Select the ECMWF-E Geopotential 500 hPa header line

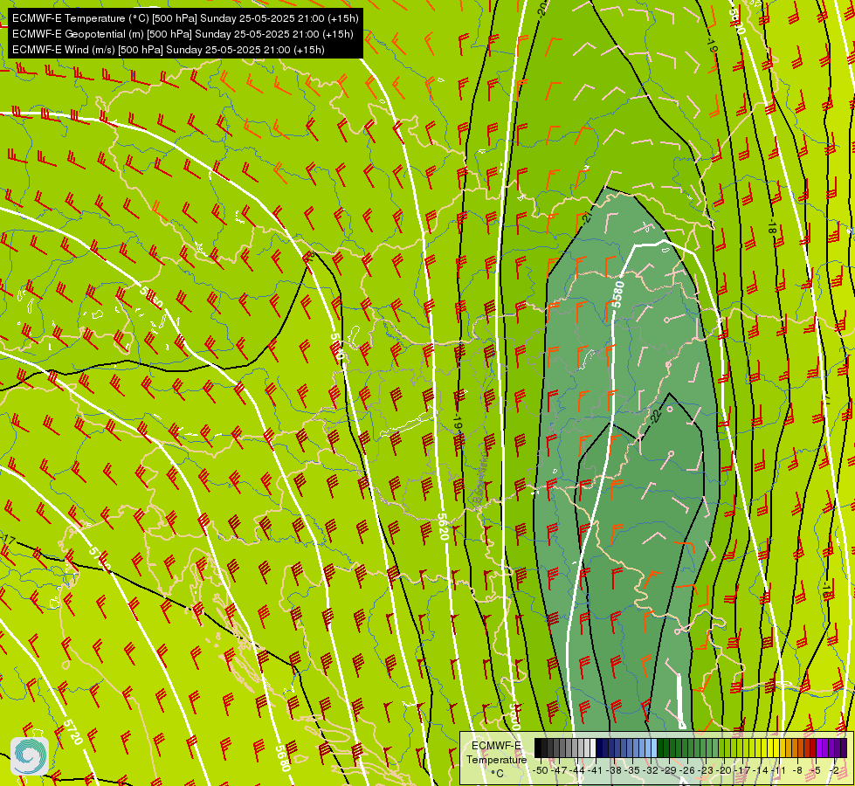coord(183,34)
